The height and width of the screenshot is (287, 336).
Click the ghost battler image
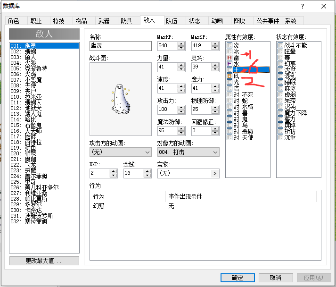pyautogui.click(x=121, y=99)
